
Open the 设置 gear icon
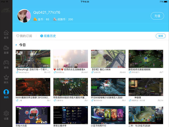pyautogui.click(x=6, y=114)
